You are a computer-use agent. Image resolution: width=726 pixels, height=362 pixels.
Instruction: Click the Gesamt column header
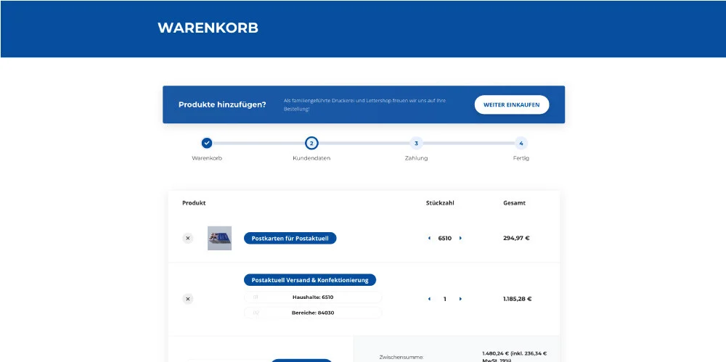click(515, 202)
